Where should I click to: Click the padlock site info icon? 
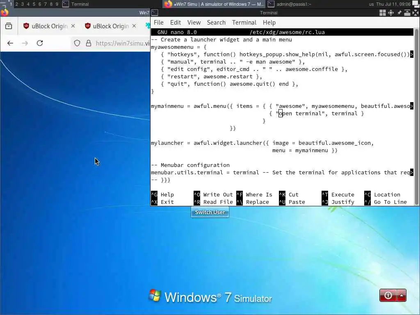[89, 43]
